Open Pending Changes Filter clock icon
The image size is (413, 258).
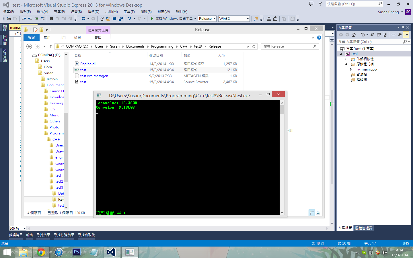pyautogui.click(x=363, y=35)
